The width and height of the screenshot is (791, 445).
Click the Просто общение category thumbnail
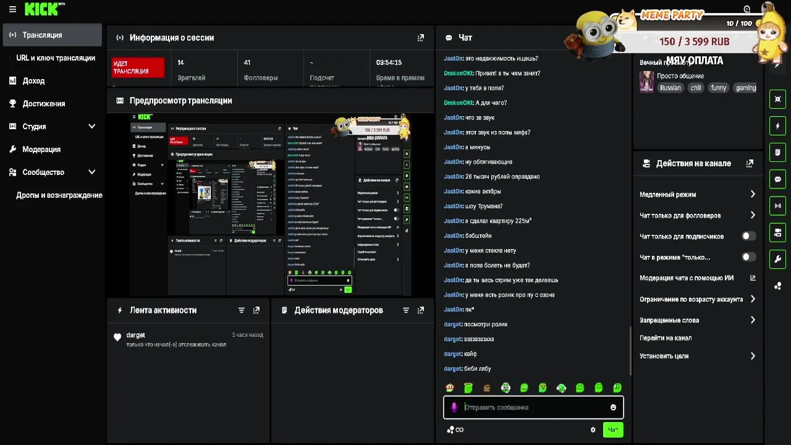coord(646,82)
